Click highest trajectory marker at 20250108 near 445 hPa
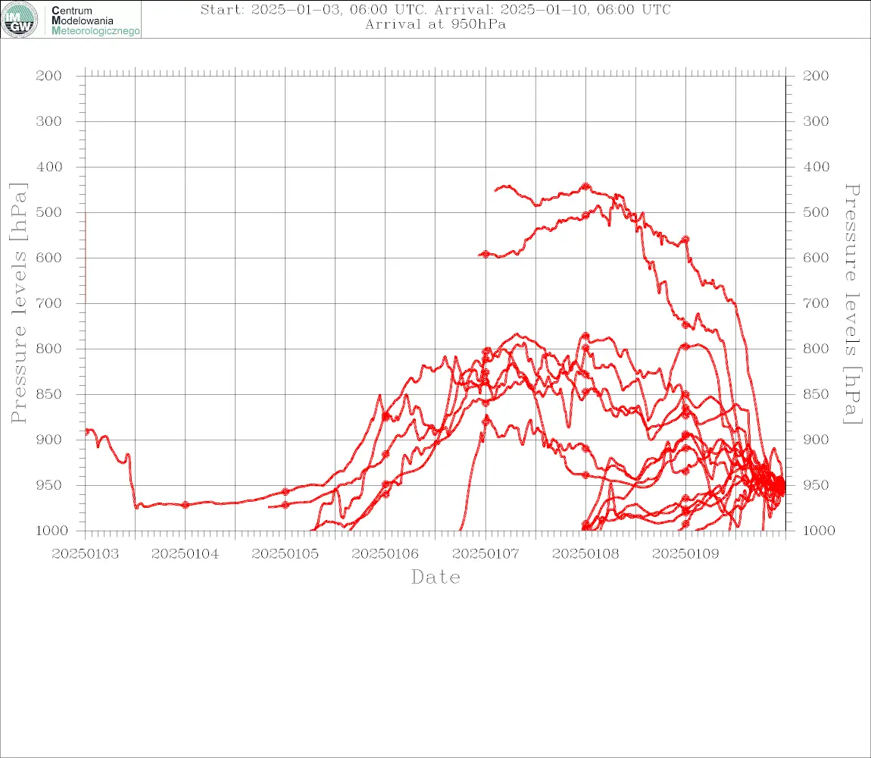871x758 pixels. click(x=585, y=187)
